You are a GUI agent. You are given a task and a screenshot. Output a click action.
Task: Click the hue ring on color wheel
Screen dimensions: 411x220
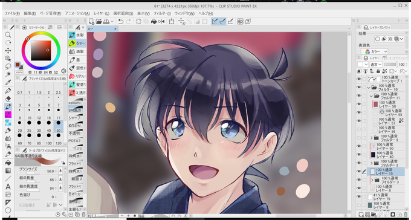tap(41, 33)
